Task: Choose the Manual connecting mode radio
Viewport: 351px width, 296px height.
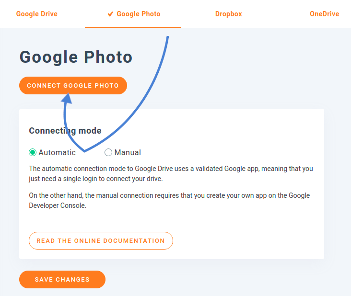Action: [x=108, y=152]
